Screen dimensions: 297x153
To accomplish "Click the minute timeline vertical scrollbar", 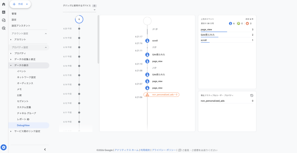I will point(98,39).
